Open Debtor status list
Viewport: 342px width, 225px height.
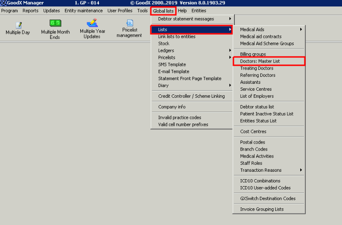click(x=269, y=107)
